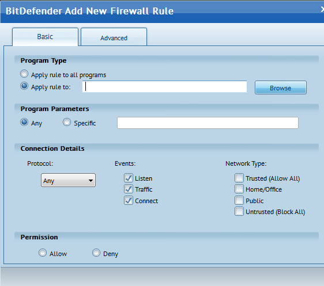Close the Add New Firewall Rule dialog

pyautogui.click(x=322, y=9)
